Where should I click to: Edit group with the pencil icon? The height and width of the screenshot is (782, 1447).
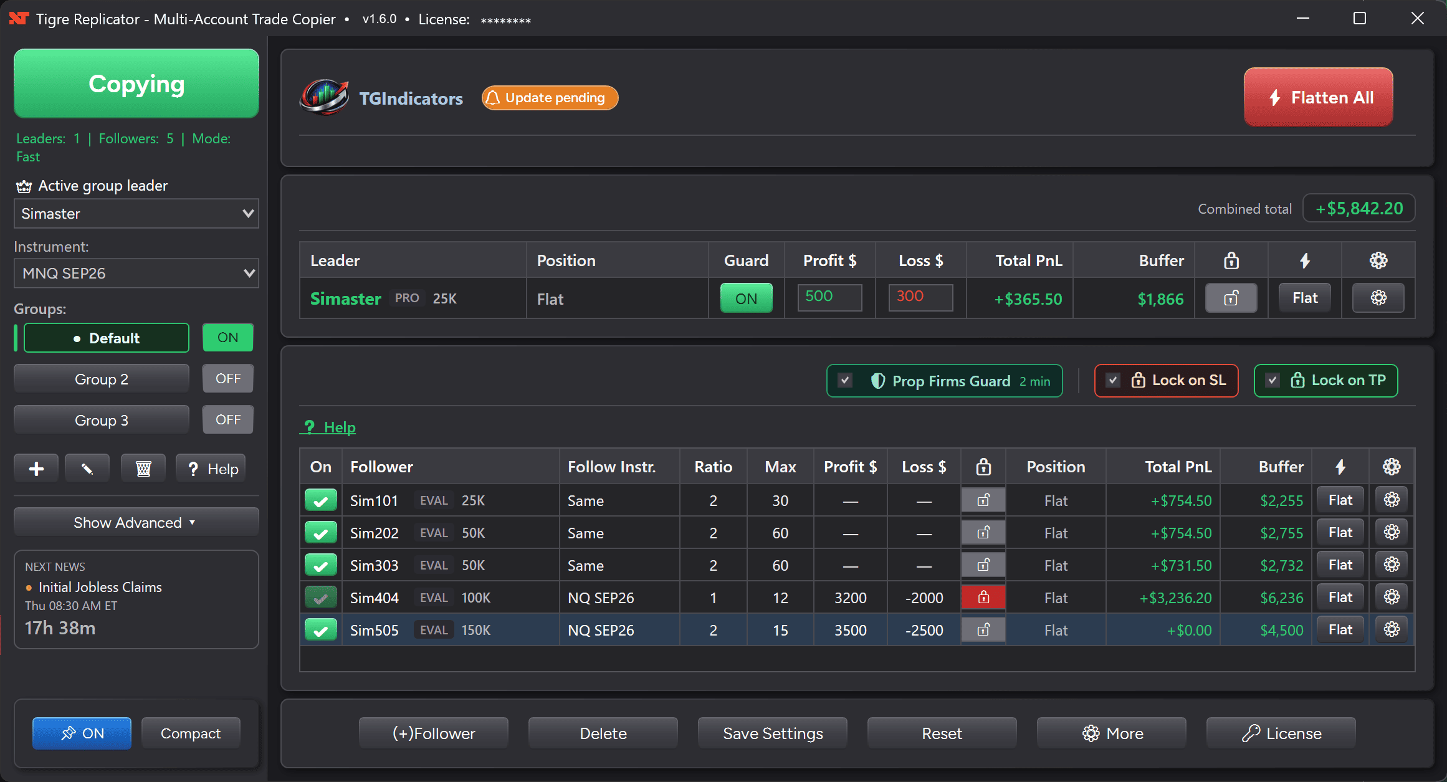tap(87, 469)
